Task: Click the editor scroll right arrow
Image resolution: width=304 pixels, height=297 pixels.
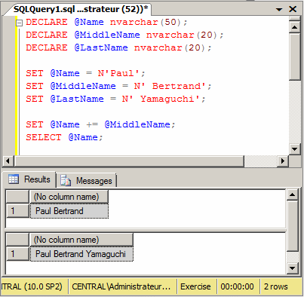Action: 283,161
